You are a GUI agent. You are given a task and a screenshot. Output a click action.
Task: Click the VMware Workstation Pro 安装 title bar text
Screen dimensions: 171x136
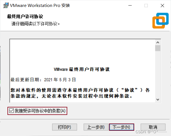coord(40,6)
